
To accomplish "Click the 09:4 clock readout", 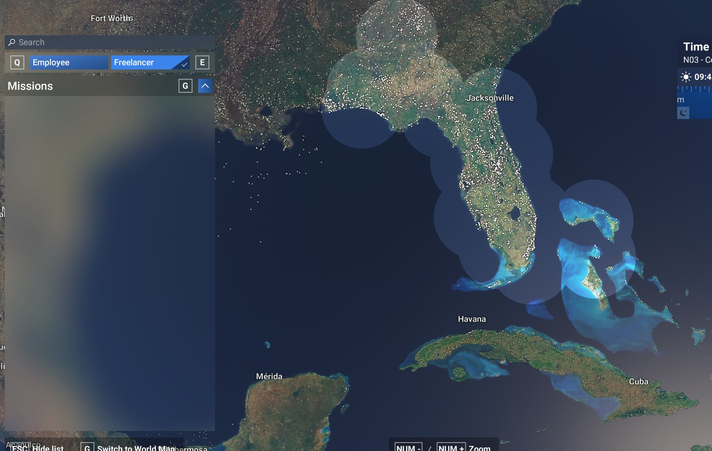I will 703,77.
